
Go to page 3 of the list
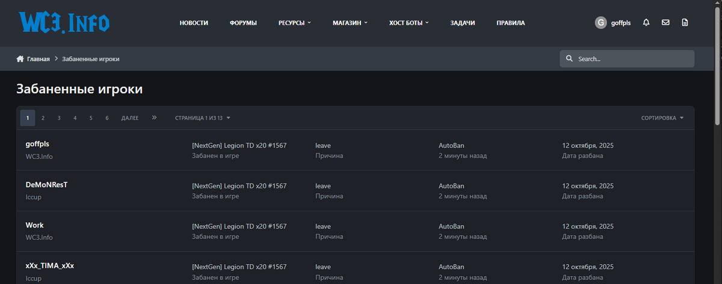click(x=59, y=118)
